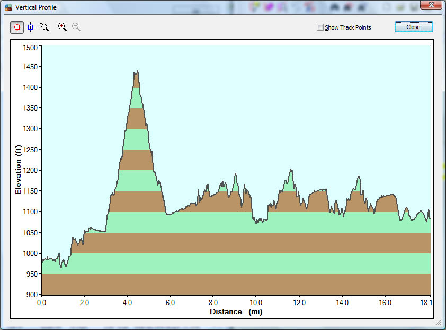Viewport: 446px width, 330px height.
Task: Click the Vertical Profile title bar icon
Action: (x=8, y=7)
